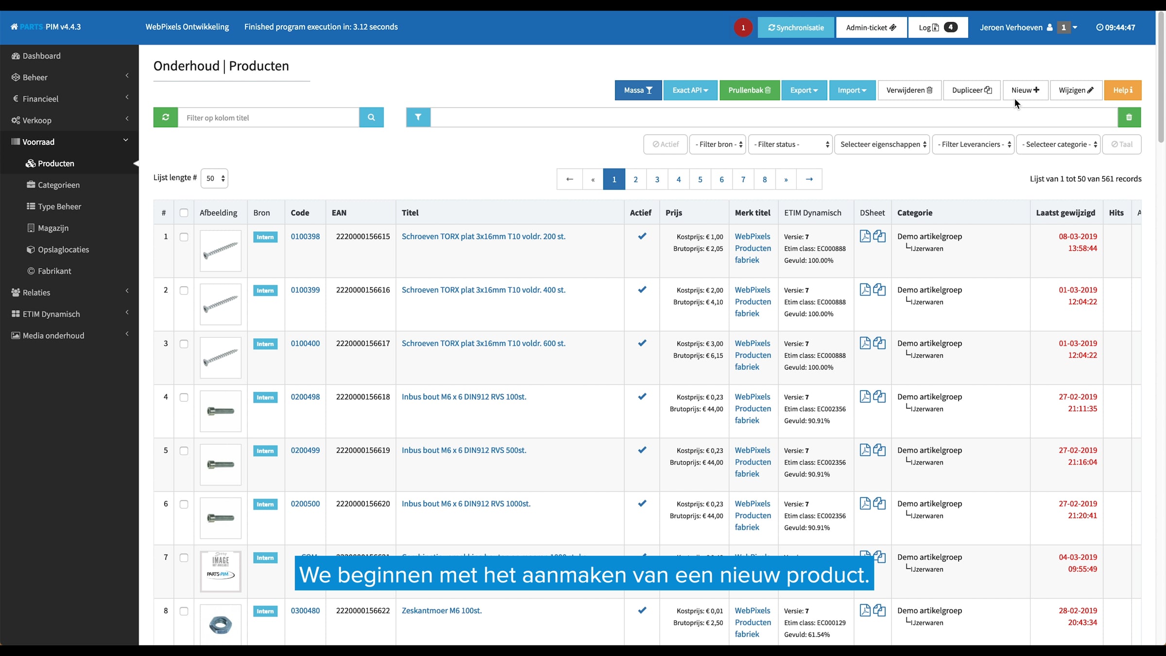Click the green refresh icon button
1166x656 pixels.
(x=166, y=117)
